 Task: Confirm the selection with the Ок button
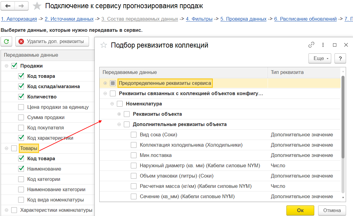pos(300,210)
